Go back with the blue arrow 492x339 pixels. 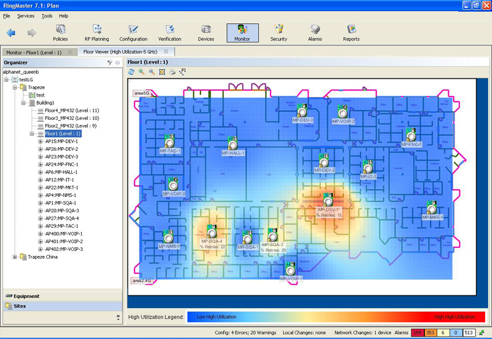pos(11,33)
